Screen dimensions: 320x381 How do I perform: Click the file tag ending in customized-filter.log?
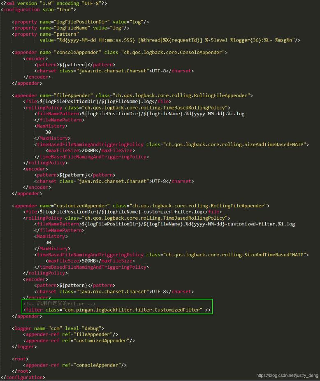(x=123, y=212)
